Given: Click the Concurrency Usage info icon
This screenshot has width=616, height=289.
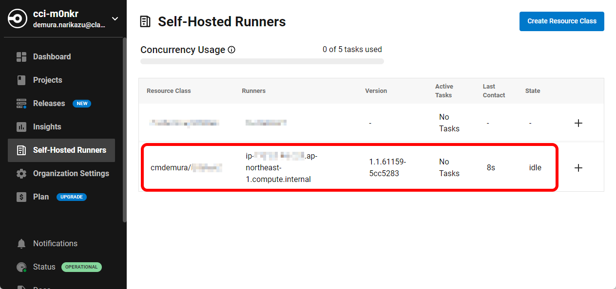Looking at the screenshot, I should pyautogui.click(x=231, y=50).
